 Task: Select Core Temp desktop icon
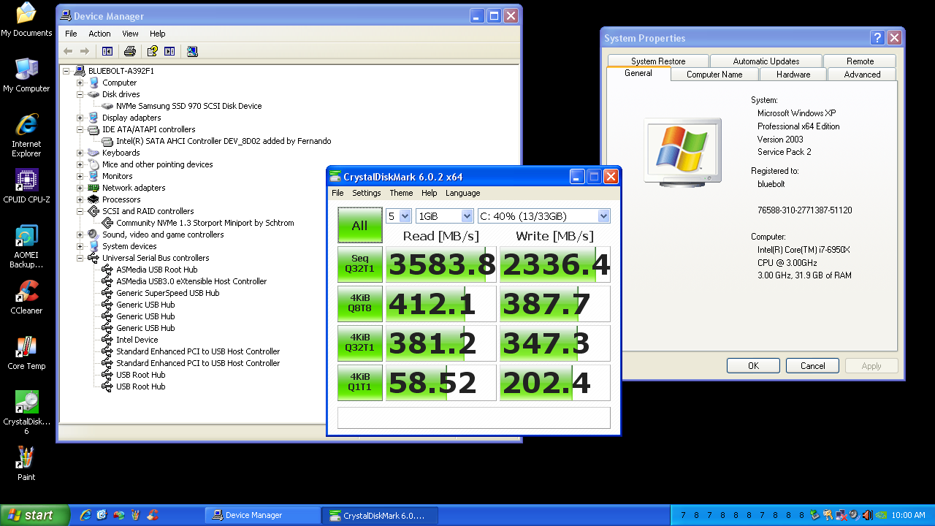26,353
